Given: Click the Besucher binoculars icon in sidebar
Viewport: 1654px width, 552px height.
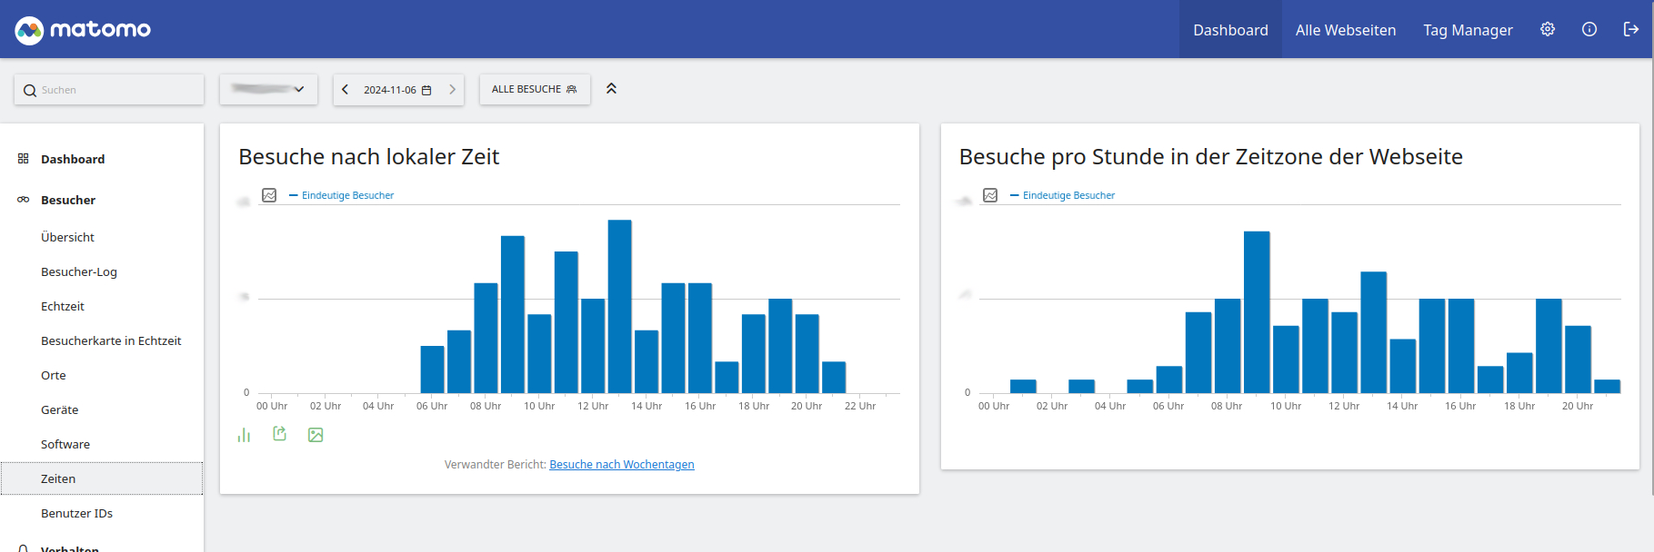Looking at the screenshot, I should (x=24, y=200).
